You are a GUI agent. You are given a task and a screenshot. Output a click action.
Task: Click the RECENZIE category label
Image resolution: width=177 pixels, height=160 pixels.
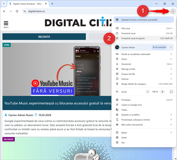click(x=8, y=139)
